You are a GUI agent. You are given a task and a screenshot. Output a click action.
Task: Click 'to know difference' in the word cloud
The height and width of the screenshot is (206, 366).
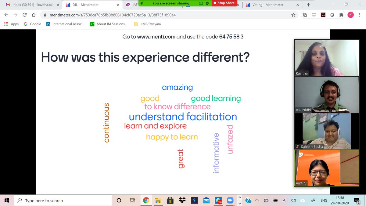tap(177, 107)
